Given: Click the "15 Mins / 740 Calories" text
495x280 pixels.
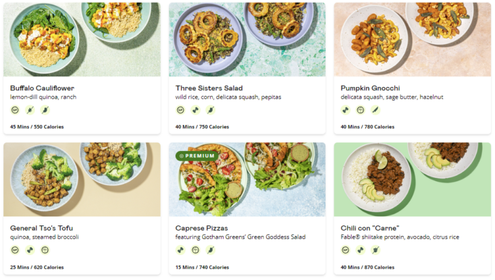Looking at the screenshot, I should click(202, 267).
